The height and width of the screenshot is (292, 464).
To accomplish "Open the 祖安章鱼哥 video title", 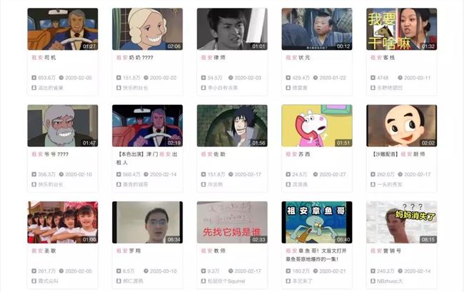I will coord(316,255).
